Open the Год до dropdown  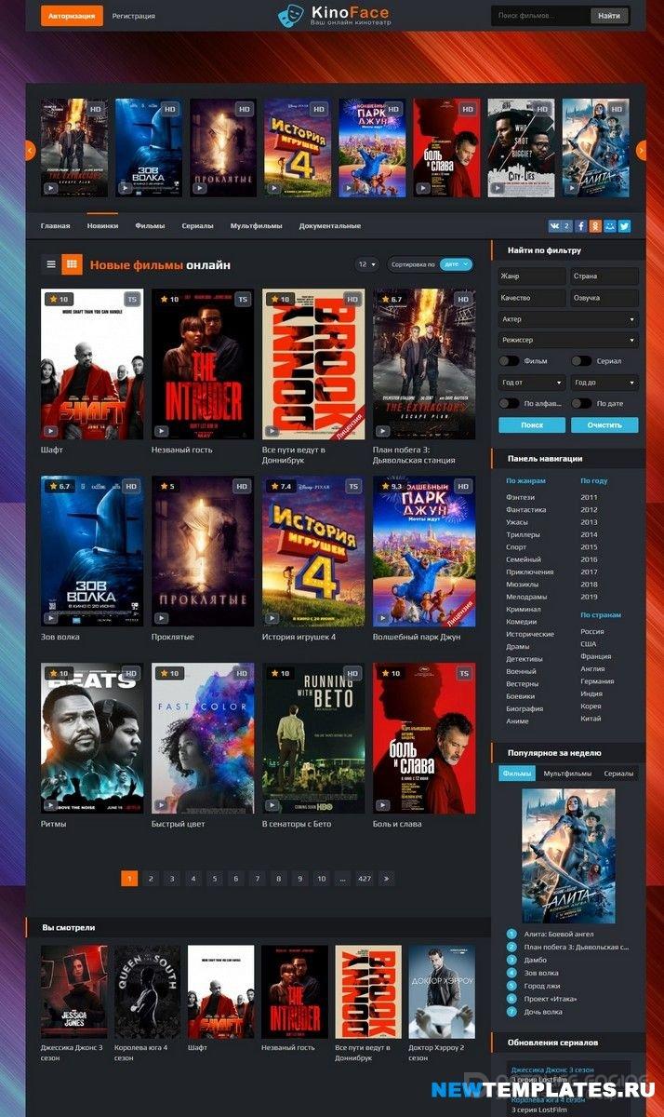tap(604, 383)
